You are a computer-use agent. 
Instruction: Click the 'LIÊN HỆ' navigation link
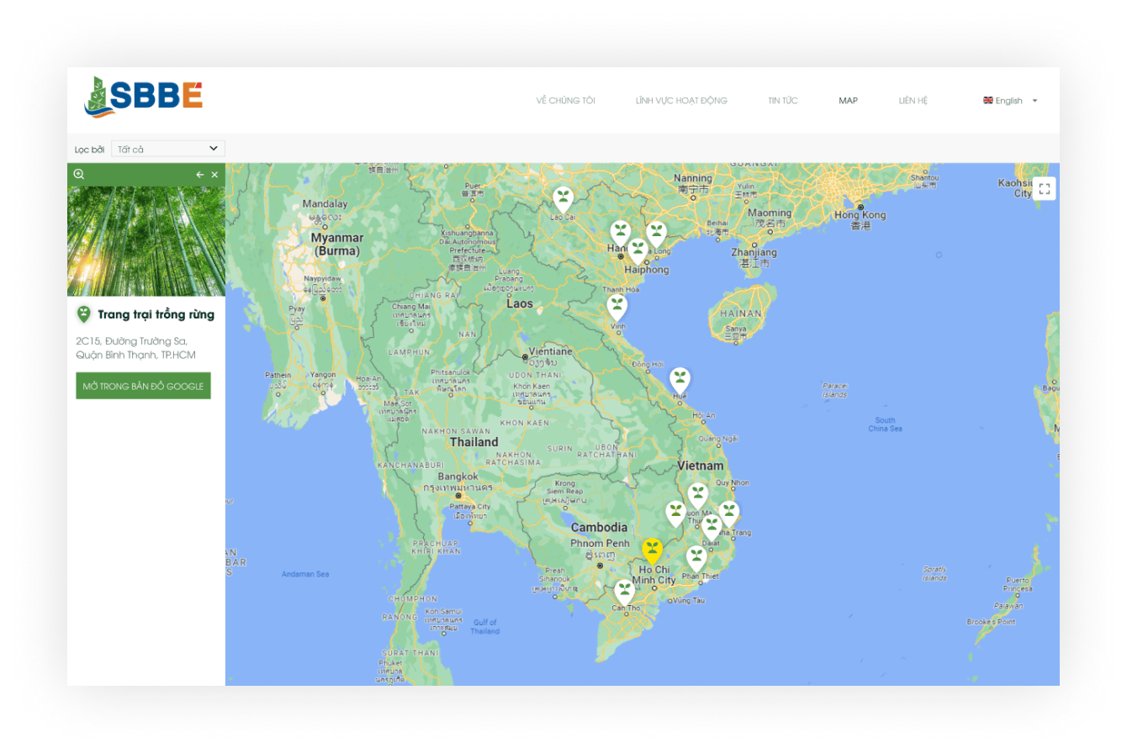pyautogui.click(x=913, y=101)
